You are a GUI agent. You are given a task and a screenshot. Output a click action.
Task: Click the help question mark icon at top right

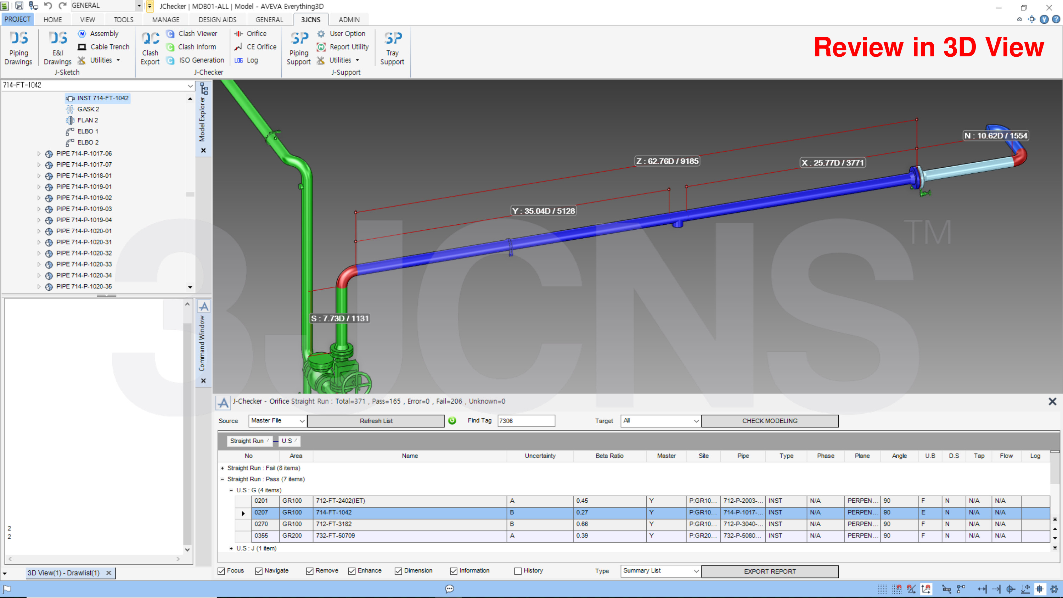point(1056,19)
